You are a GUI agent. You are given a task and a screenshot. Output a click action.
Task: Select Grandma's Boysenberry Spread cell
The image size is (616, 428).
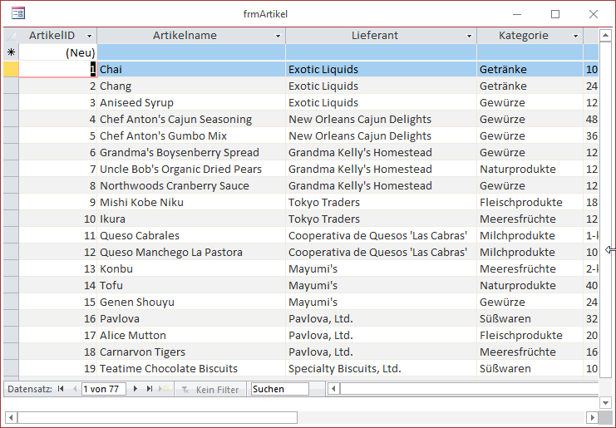click(x=191, y=152)
